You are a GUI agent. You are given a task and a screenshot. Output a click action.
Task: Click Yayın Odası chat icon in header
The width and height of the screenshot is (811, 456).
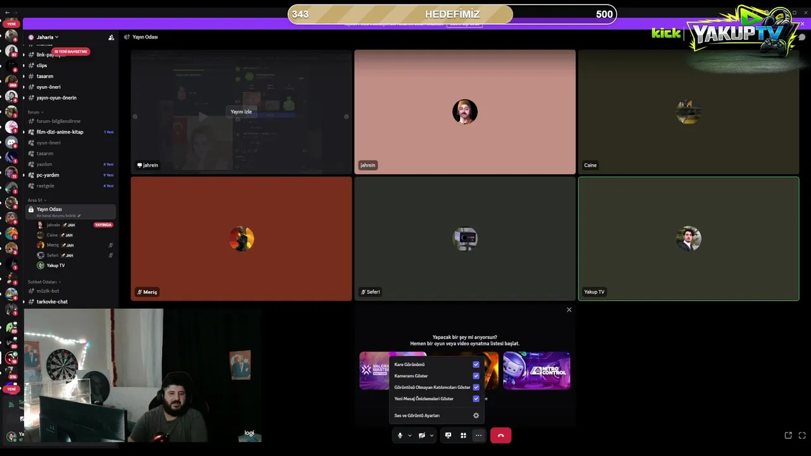(x=127, y=37)
